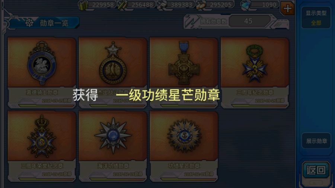Click the 全部 filter value
Screen dimensions: 335x188
316,23
